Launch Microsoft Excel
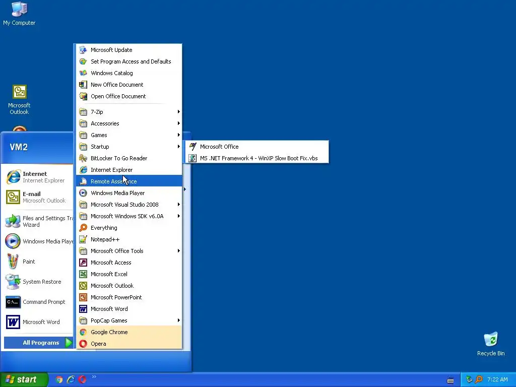Screen dimensions: 516x387 [x=129, y=274]
